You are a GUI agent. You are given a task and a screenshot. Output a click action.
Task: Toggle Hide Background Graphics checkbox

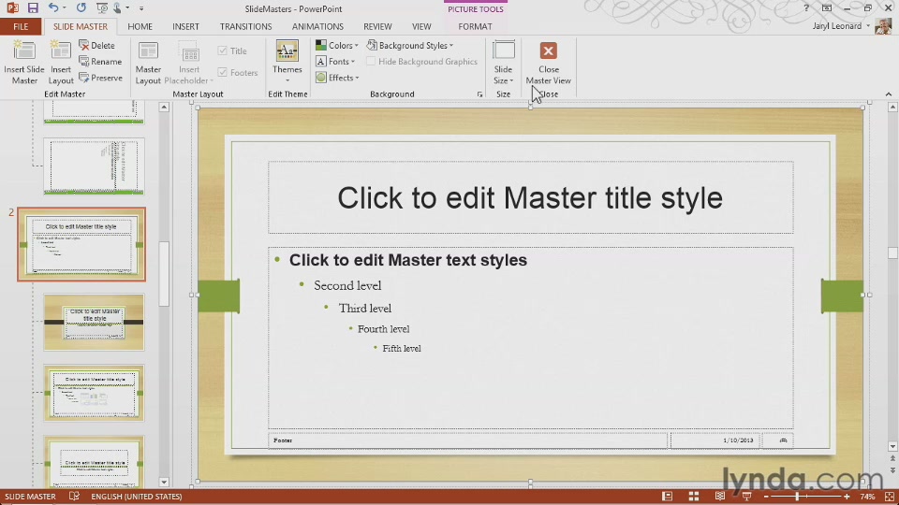coord(371,62)
